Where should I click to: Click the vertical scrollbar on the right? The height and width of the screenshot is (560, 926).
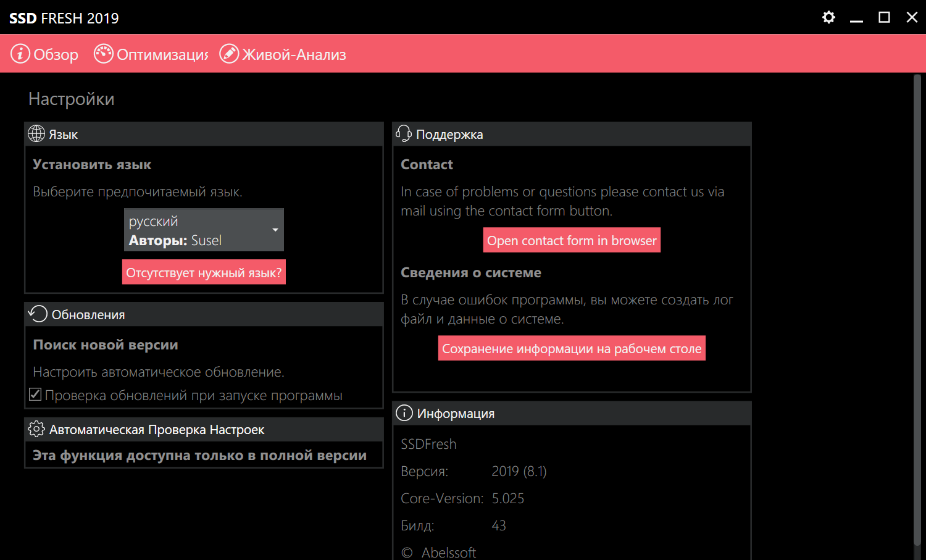tap(917, 309)
